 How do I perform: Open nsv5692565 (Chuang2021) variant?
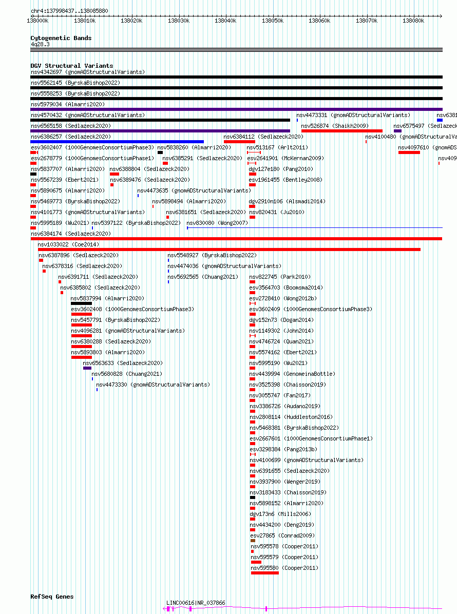click(203, 277)
